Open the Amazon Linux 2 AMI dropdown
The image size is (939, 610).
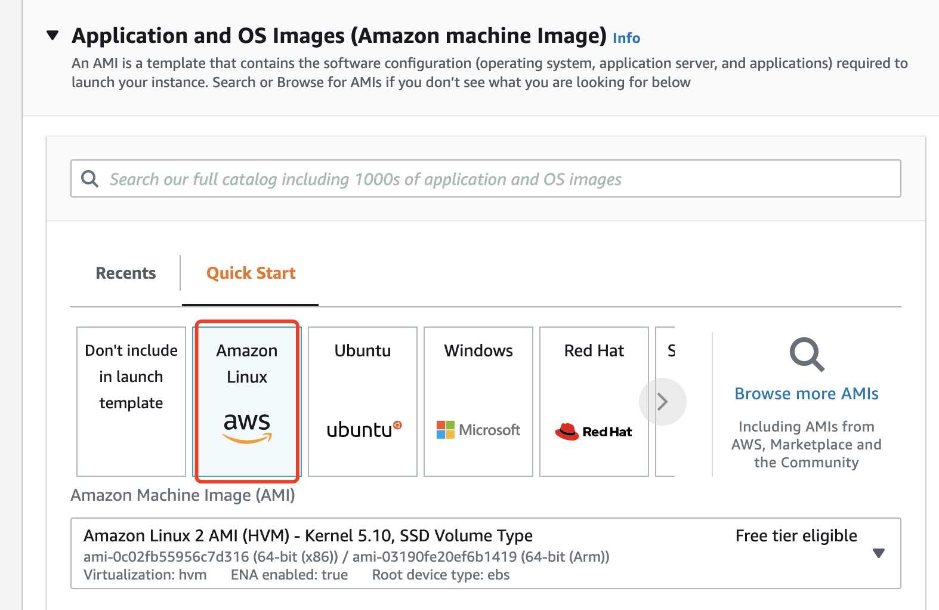coord(486,553)
